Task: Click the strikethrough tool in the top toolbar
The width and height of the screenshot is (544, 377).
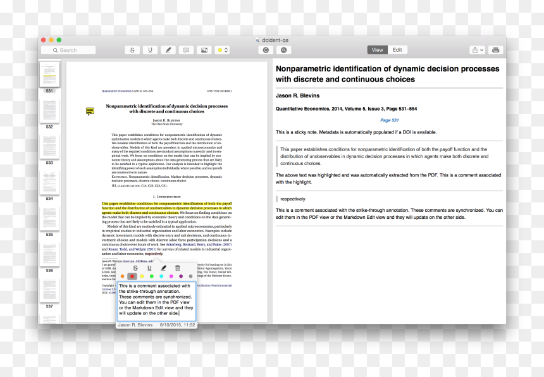Action: click(x=132, y=51)
